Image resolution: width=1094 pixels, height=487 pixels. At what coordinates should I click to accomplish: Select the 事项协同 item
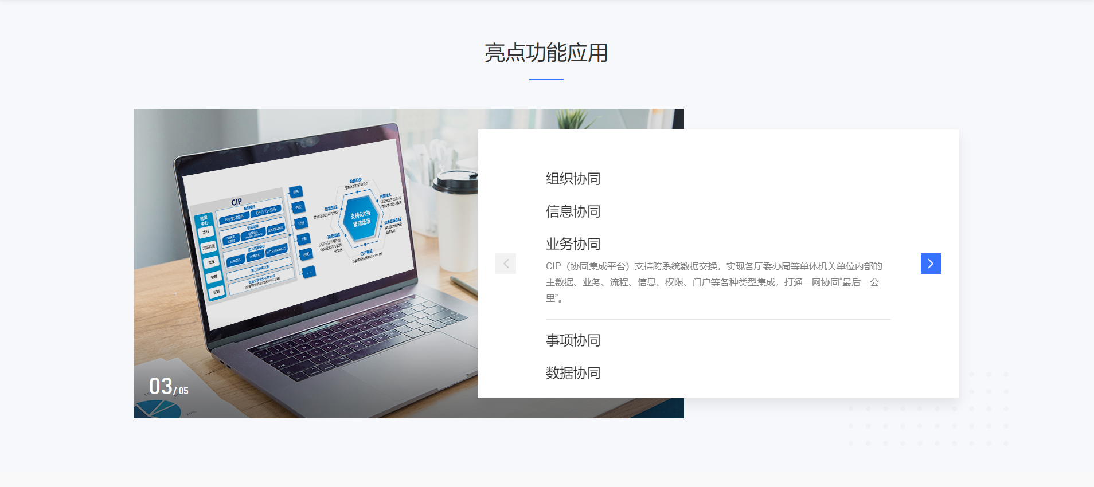(x=573, y=340)
